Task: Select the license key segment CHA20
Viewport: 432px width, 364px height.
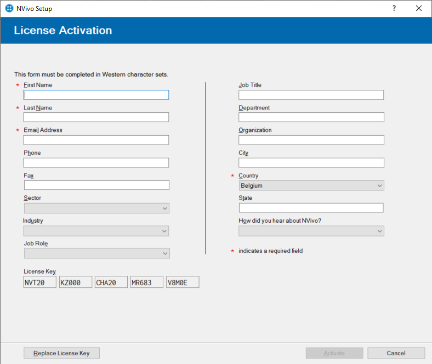Action: (x=111, y=282)
